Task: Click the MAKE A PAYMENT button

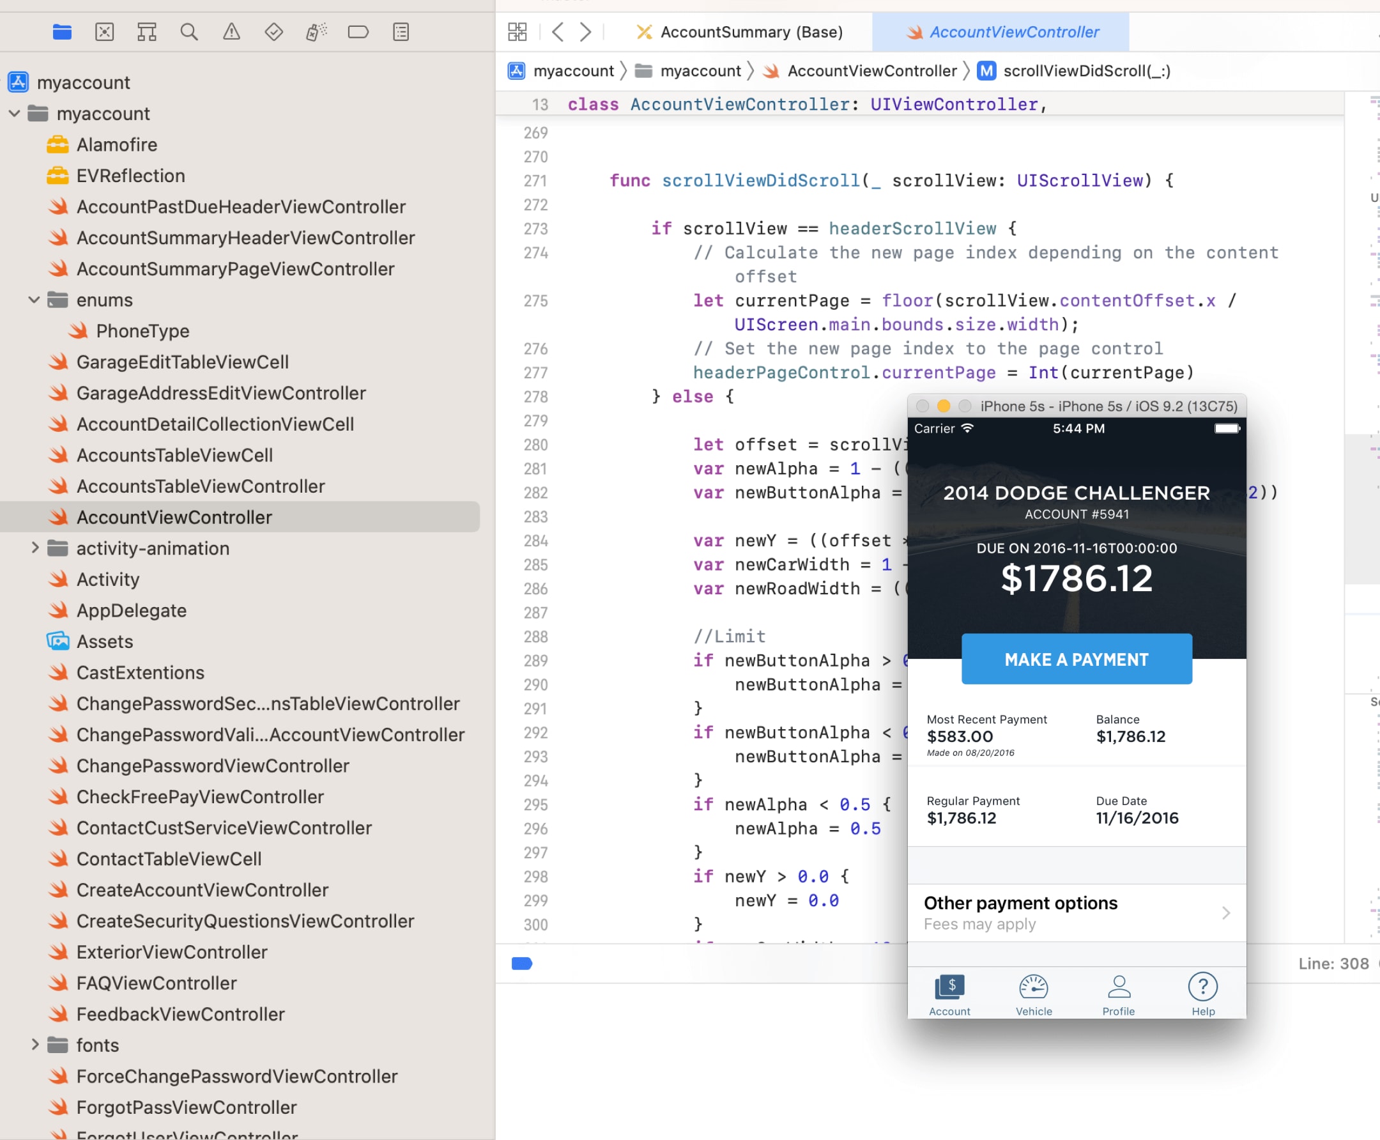Action: (x=1076, y=659)
